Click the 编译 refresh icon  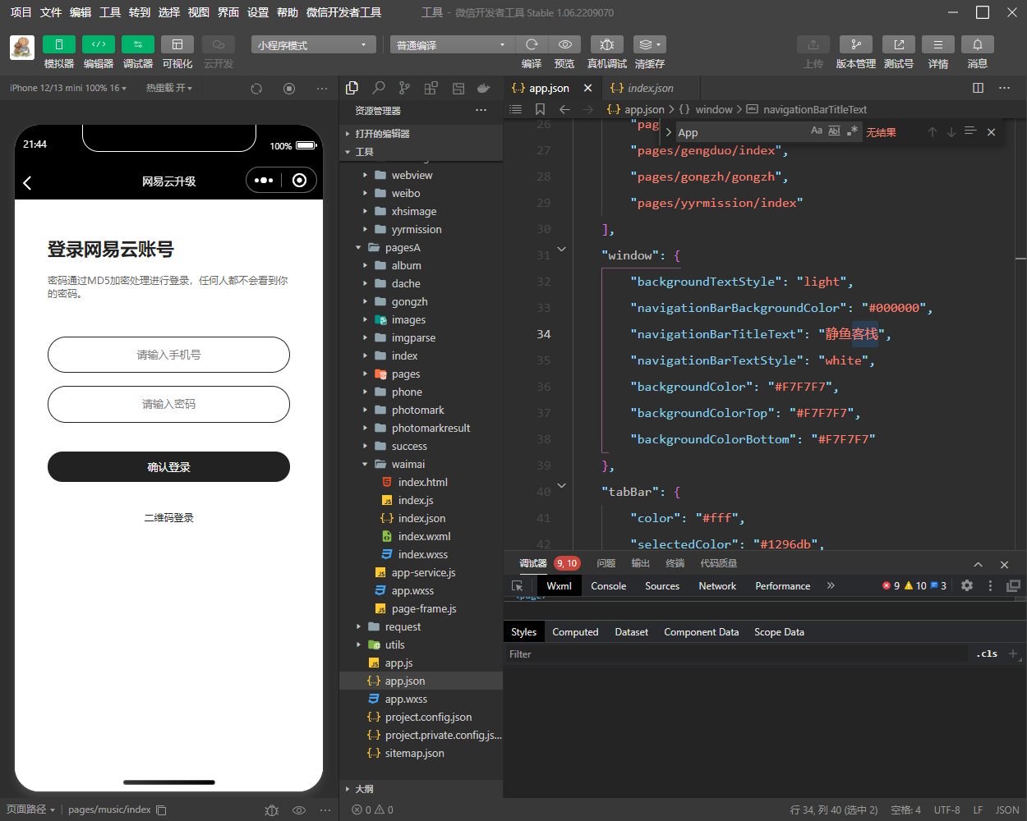532,44
